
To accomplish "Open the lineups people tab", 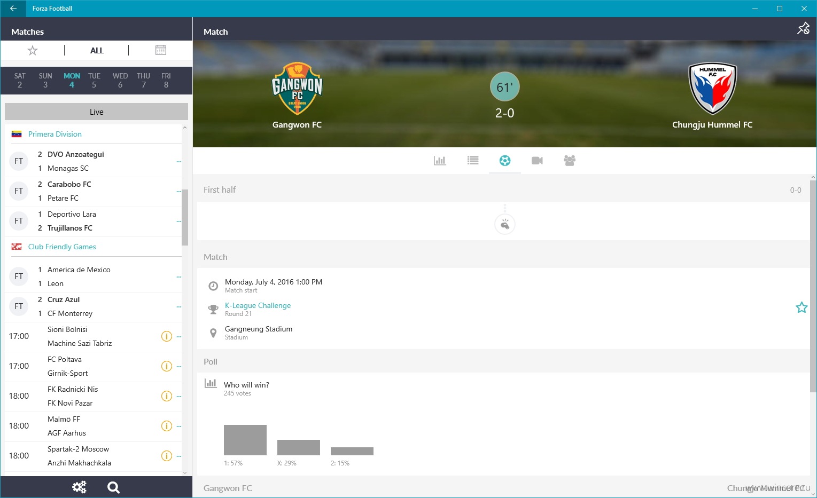I will pos(570,160).
